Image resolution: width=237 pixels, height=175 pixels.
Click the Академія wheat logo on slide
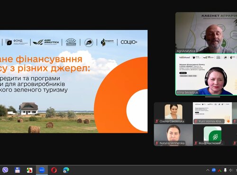point(107,42)
